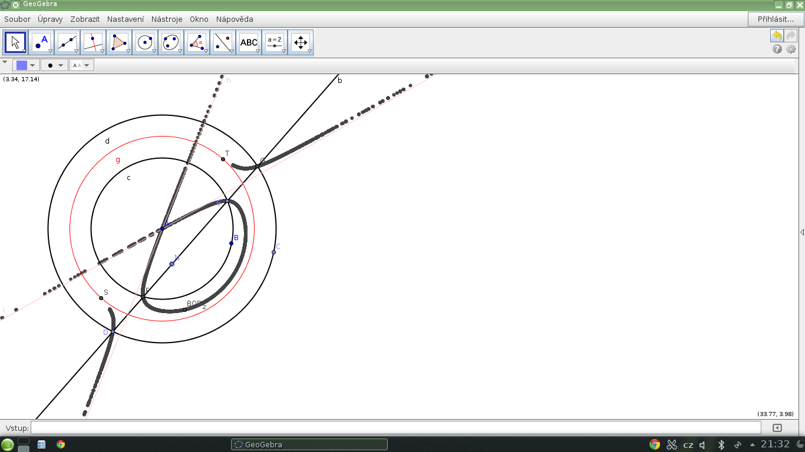The height and width of the screenshot is (452, 805).
Task: Select the Angle tool
Action: tap(197, 42)
